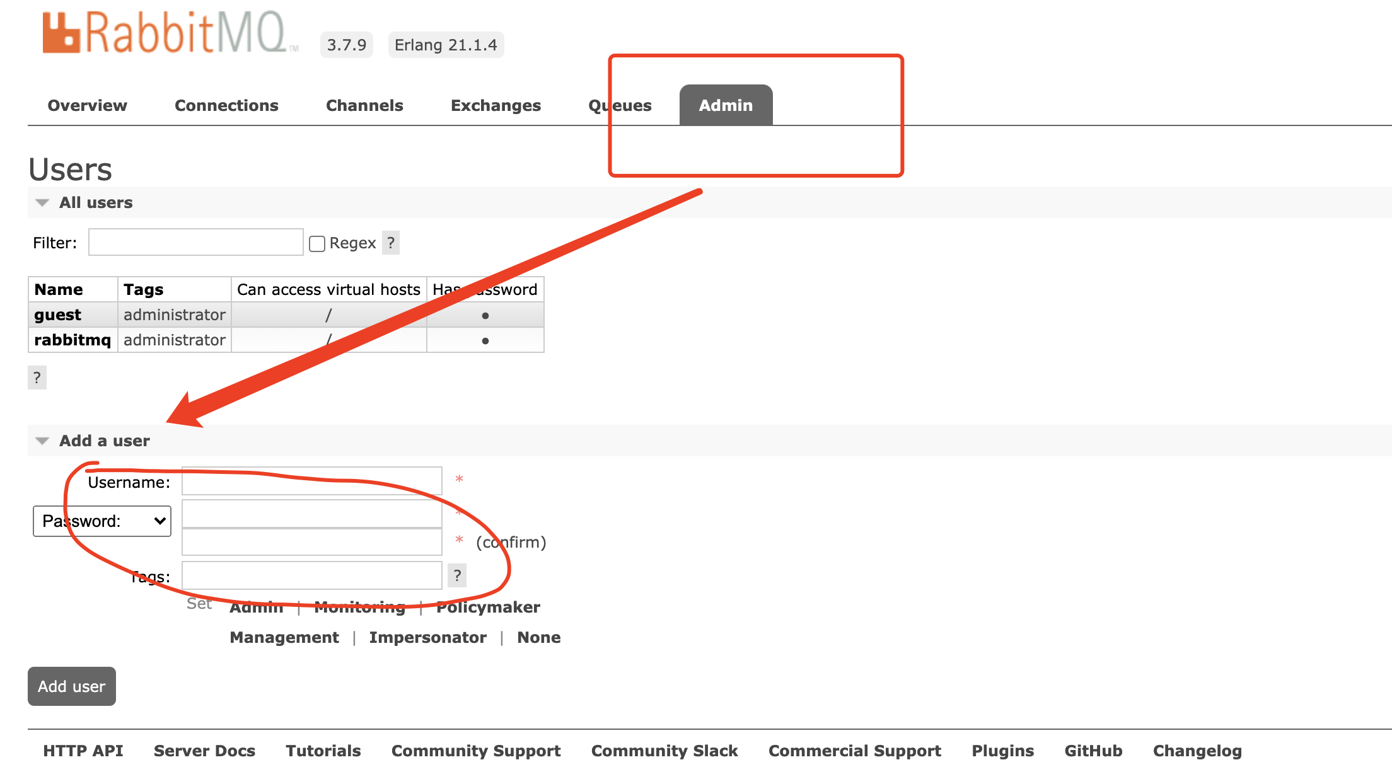Open the Plugins footer link
Viewport: 1392px width, 784px height.
tap(1003, 751)
